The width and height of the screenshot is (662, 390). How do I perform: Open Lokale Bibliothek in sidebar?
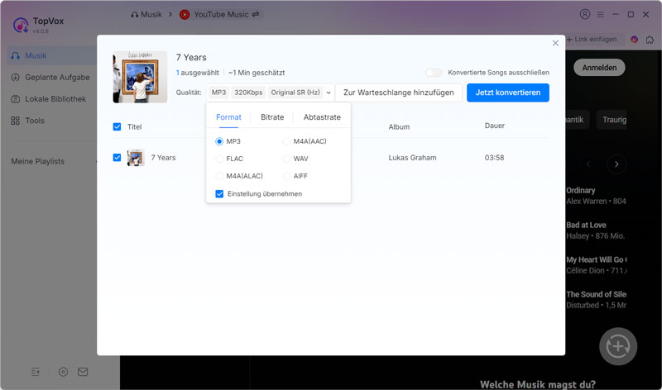point(50,98)
